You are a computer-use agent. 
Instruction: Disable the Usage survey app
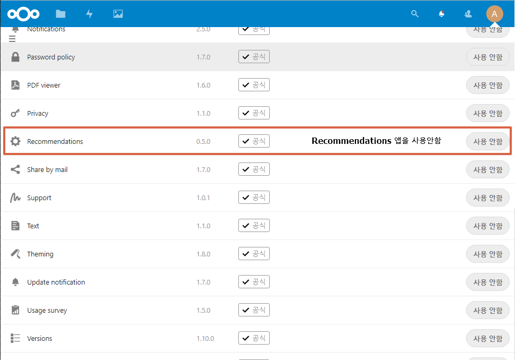[x=488, y=311]
